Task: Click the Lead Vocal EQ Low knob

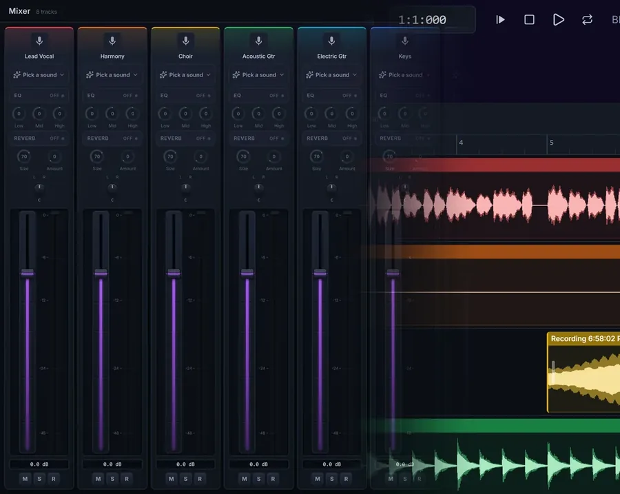Action: pos(19,114)
